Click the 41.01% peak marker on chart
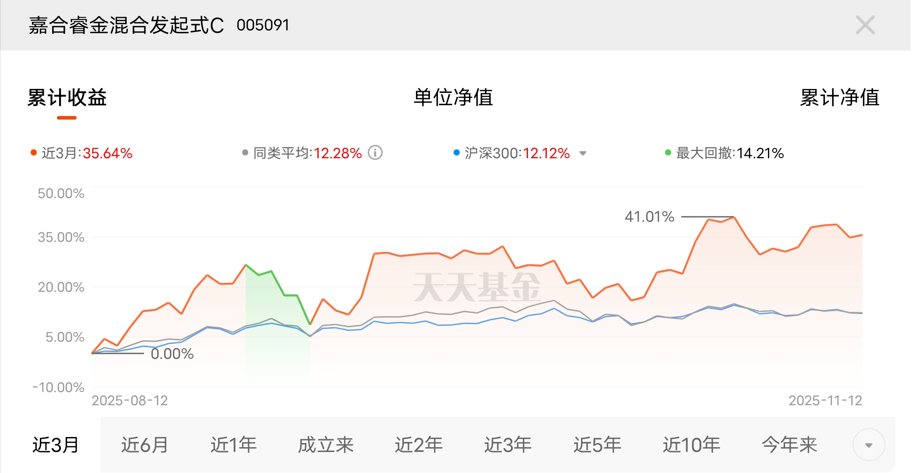Image resolution: width=912 pixels, height=473 pixels. (x=649, y=216)
